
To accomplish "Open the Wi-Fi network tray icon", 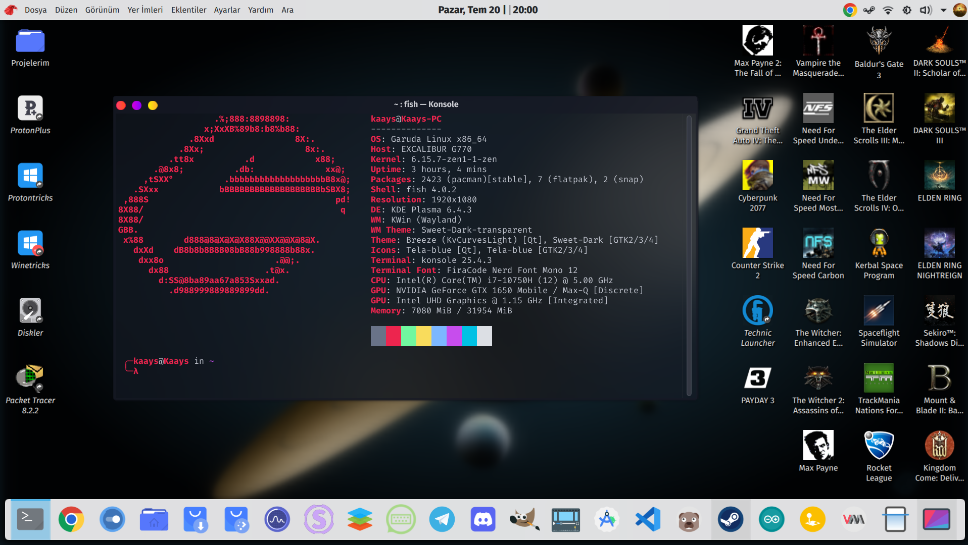I will [x=888, y=10].
